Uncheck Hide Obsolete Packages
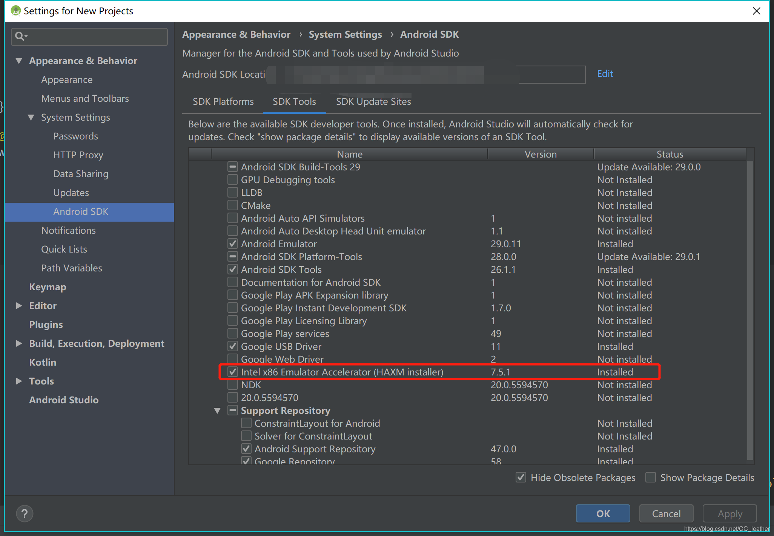 tap(521, 477)
